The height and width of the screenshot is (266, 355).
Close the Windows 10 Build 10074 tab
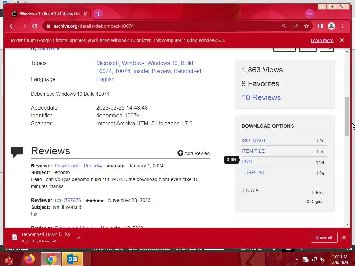click(85, 14)
